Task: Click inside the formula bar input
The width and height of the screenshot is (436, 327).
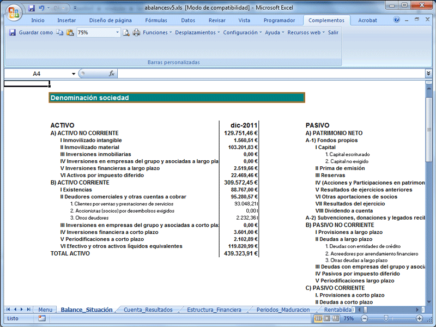Action: tap(271, 74)
